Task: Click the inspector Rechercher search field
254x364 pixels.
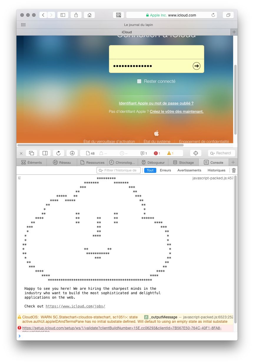Action: [x=222, y=153]
